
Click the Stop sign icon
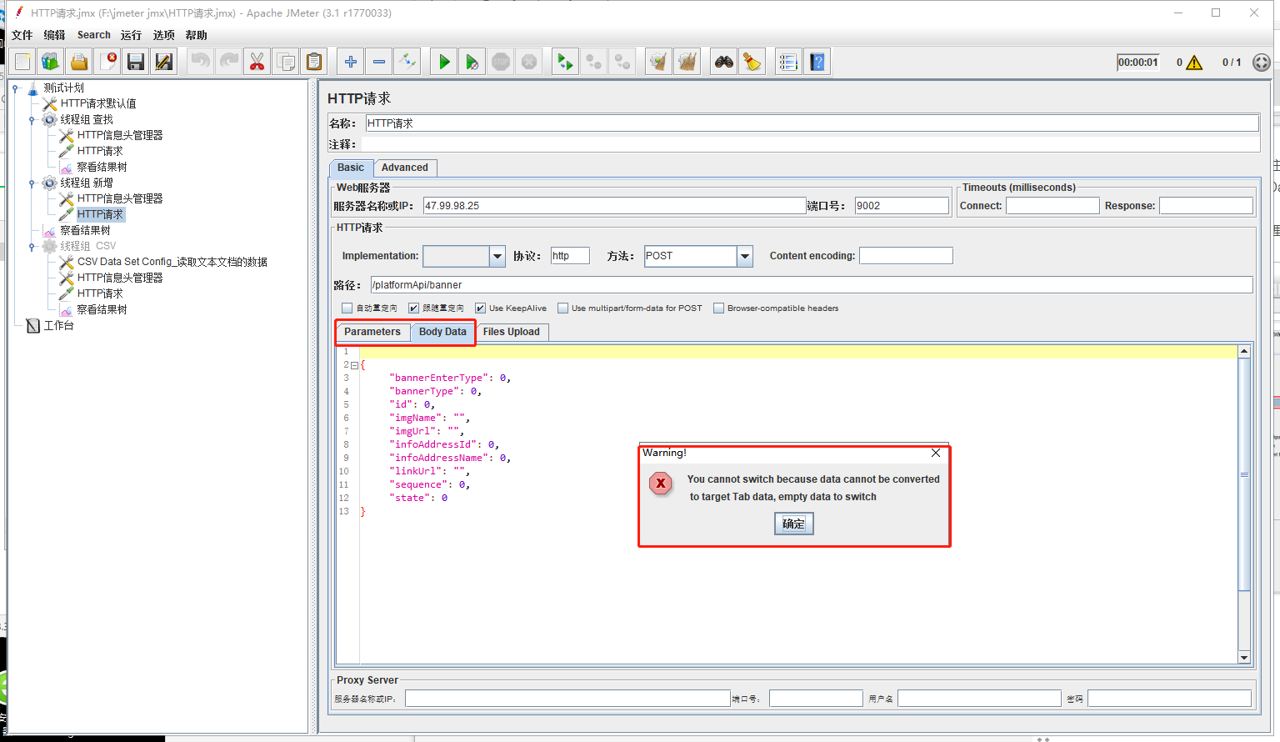click(500, 62)
